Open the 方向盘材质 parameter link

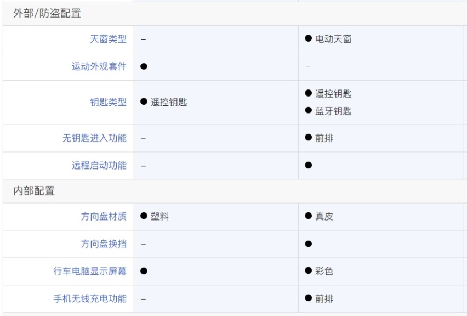pos(104,217)
